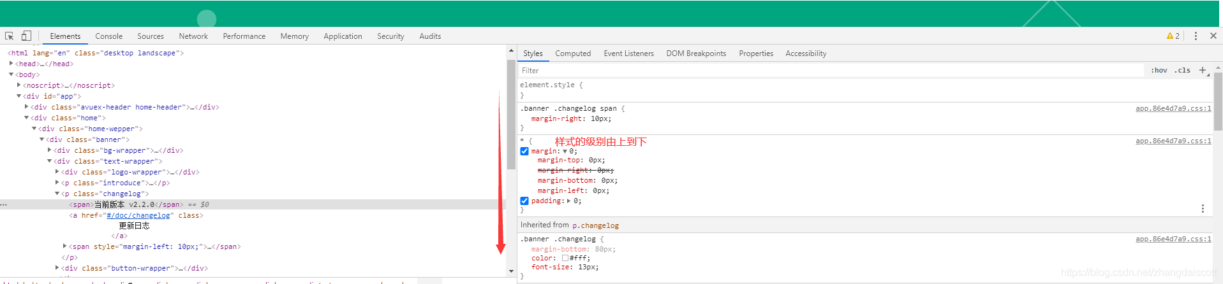The height and width of the screenshot is (284, 1223).
Task: Expand the avuex-header home-header div
Action: click(x=27, y=107)
